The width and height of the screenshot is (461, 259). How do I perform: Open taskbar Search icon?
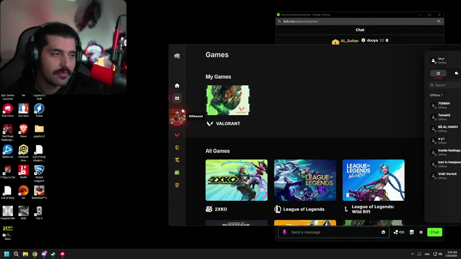point(16,254)
